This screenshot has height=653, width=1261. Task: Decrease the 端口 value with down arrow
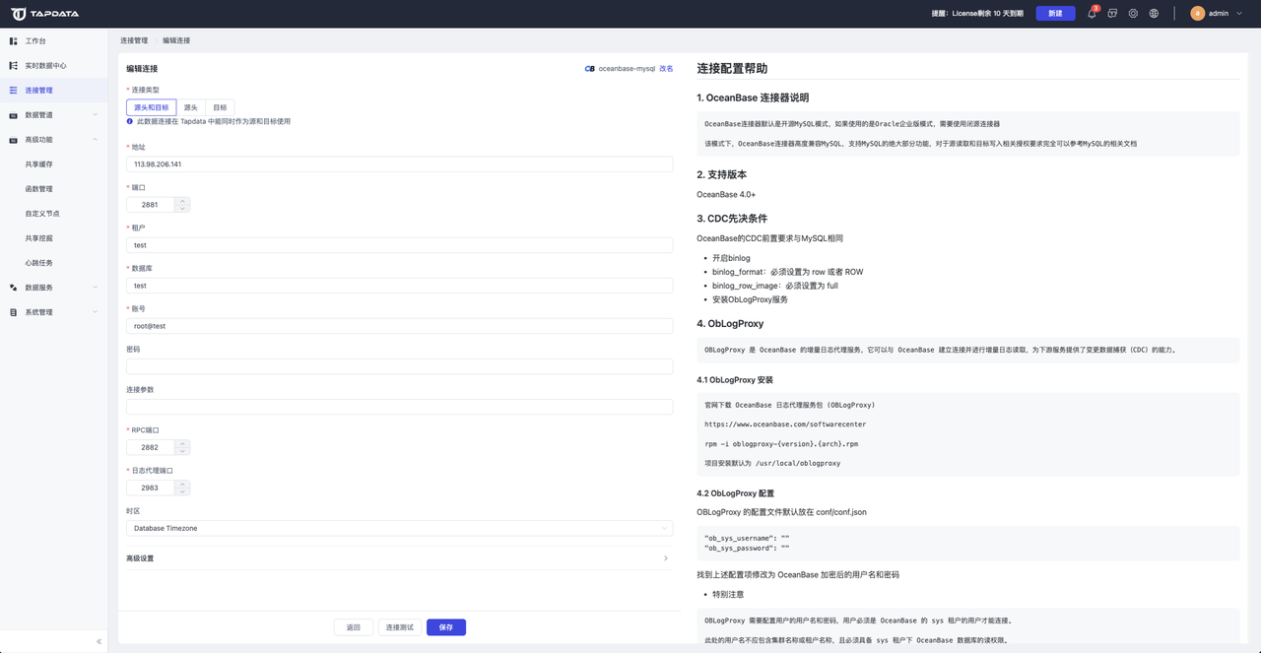click(x=182, y=209)
